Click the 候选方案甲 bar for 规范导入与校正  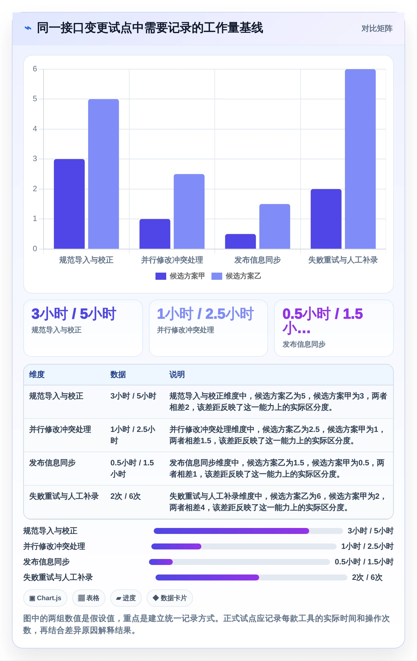coord(69,204)
